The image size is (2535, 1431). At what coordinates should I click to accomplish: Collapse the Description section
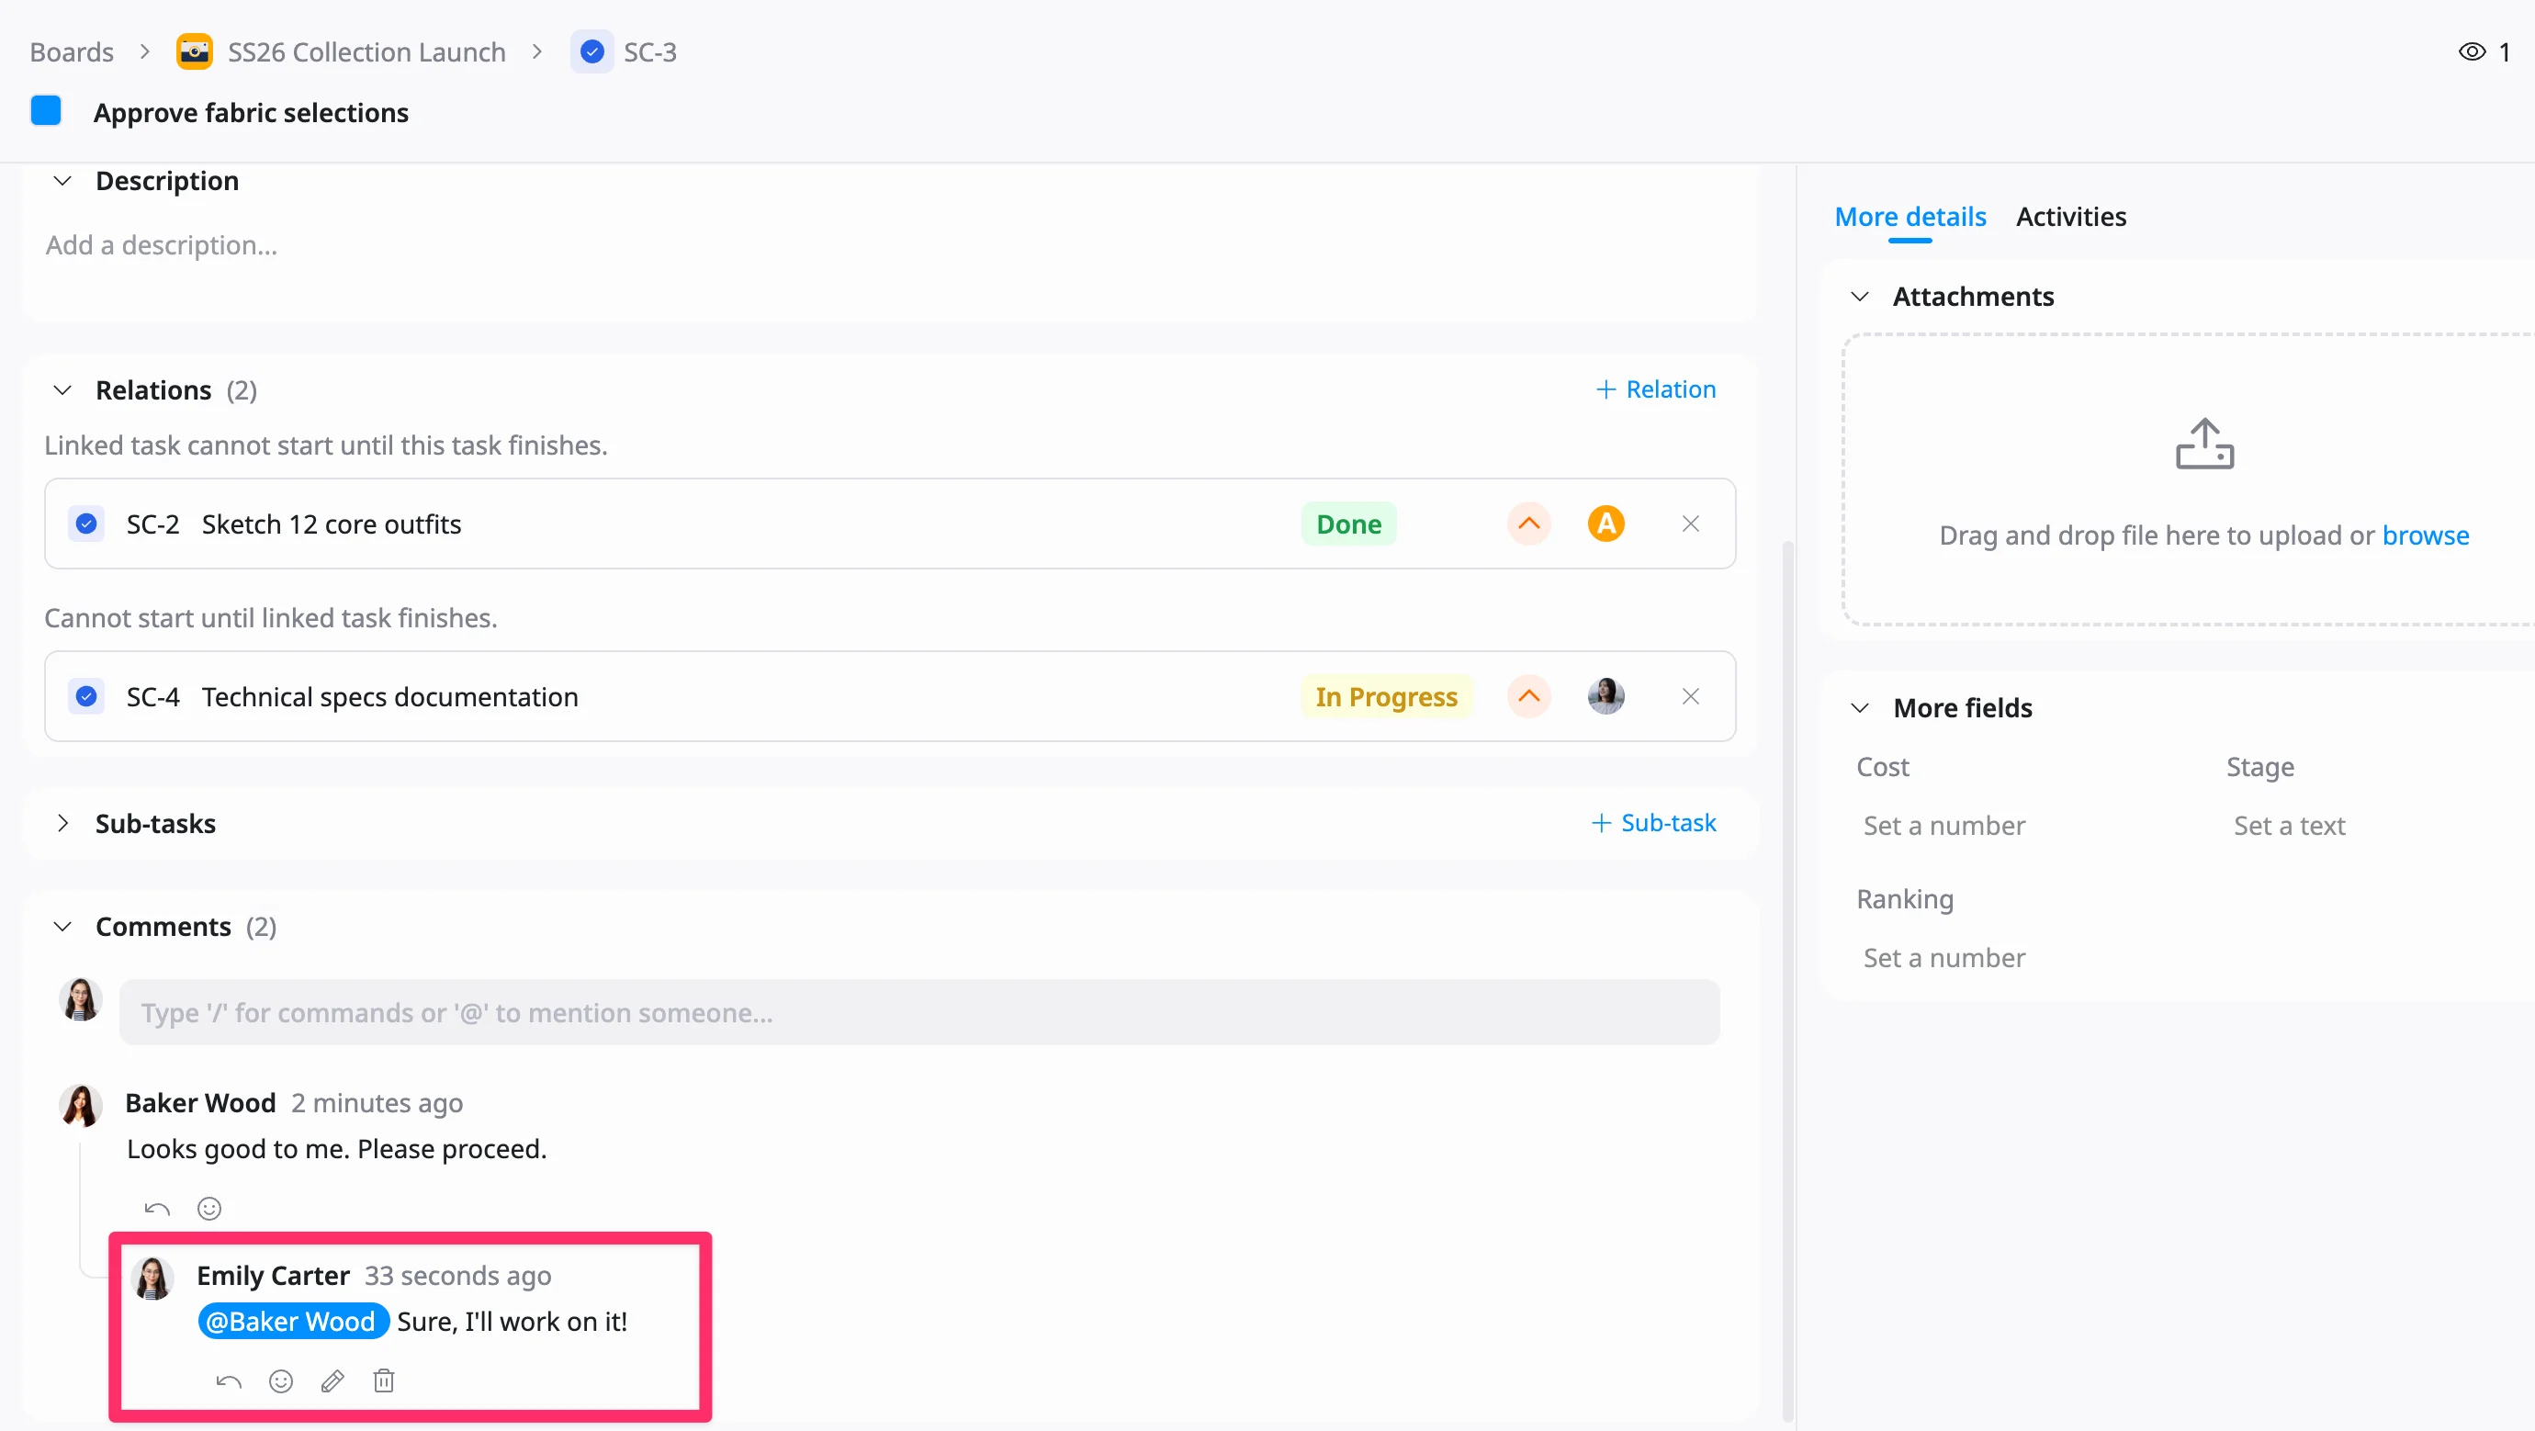tap(62, 181)
